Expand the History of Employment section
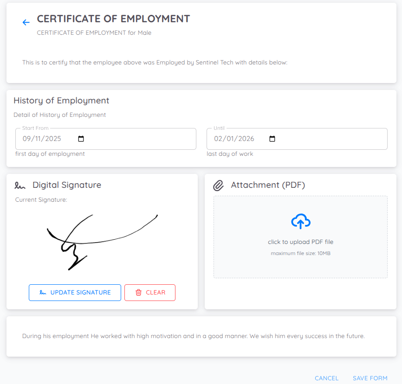 pyautogui.click(x=61, y=100)
